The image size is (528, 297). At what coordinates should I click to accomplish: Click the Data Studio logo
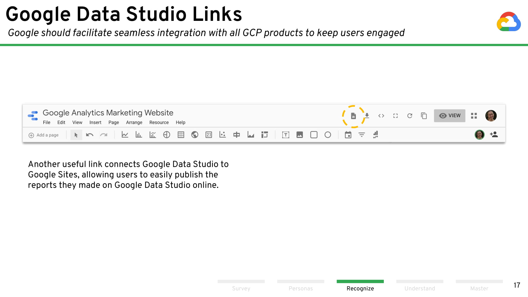click(33, 116)
